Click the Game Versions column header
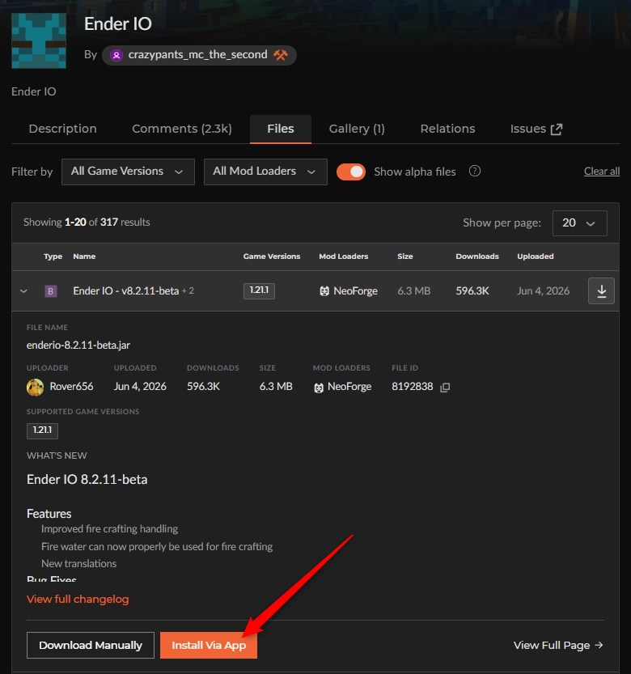 [272, 256]
